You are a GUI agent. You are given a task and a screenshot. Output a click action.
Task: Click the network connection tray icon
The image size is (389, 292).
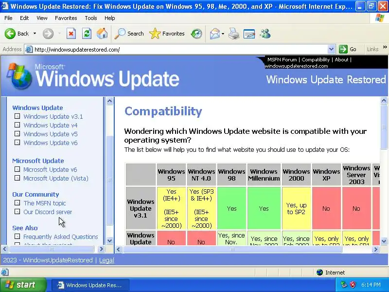tap(344, 285)
